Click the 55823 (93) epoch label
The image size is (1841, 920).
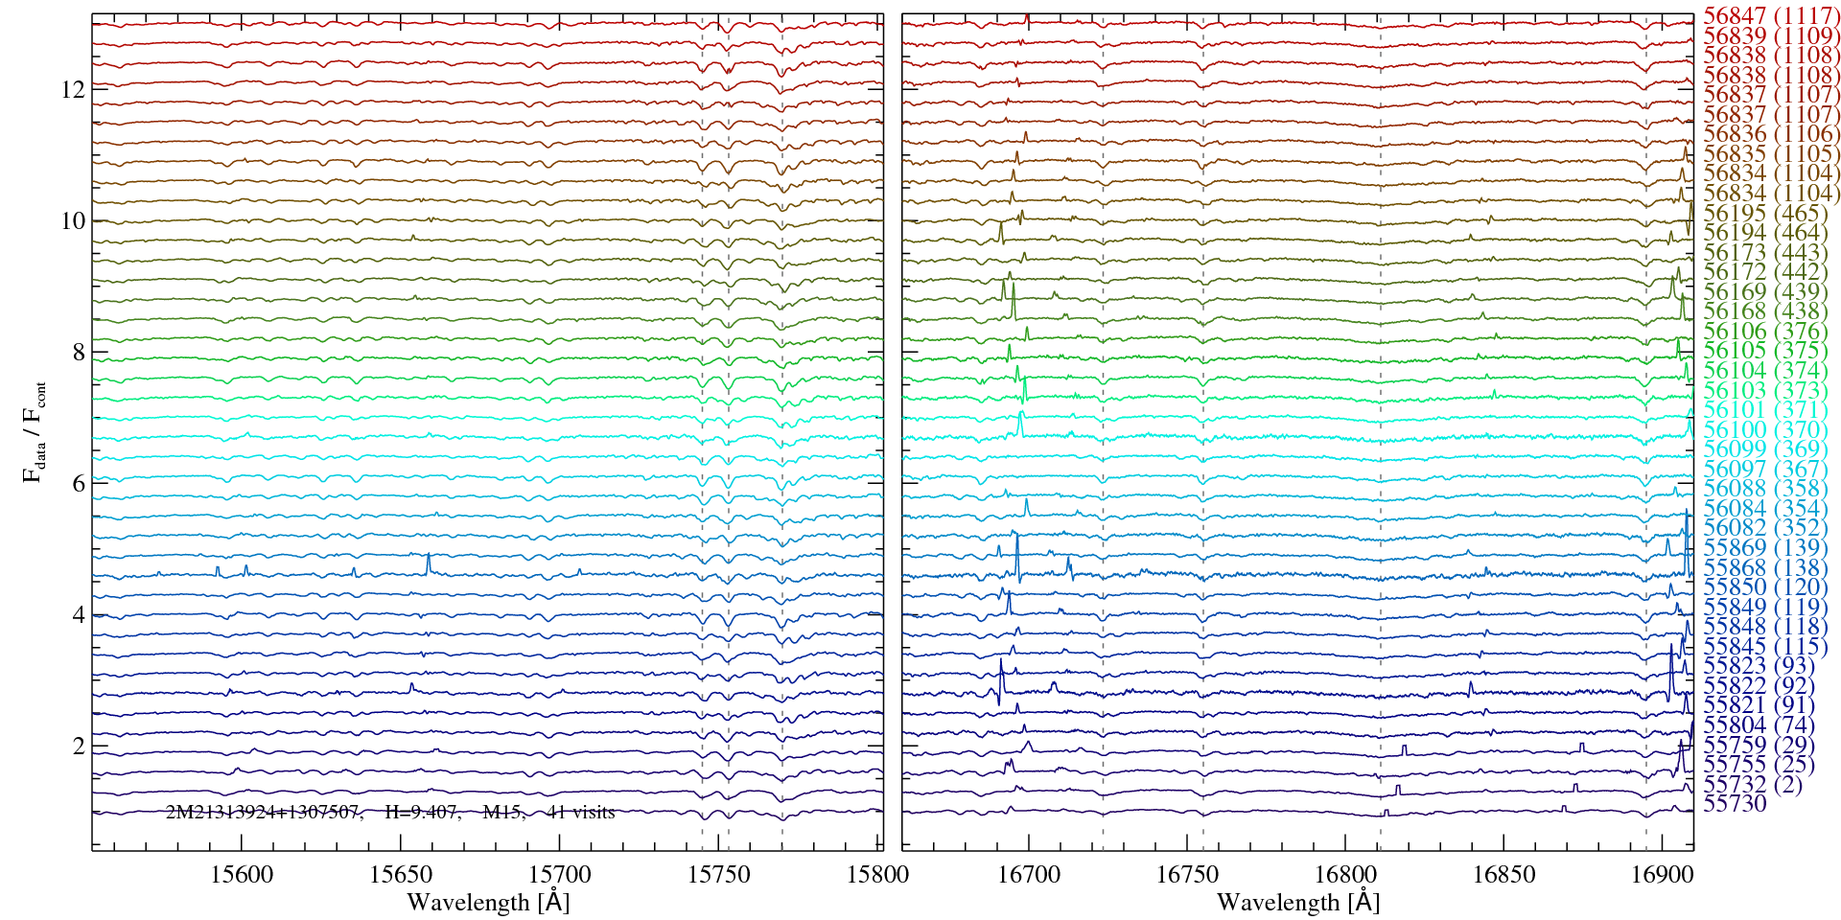click(1758, 666)
